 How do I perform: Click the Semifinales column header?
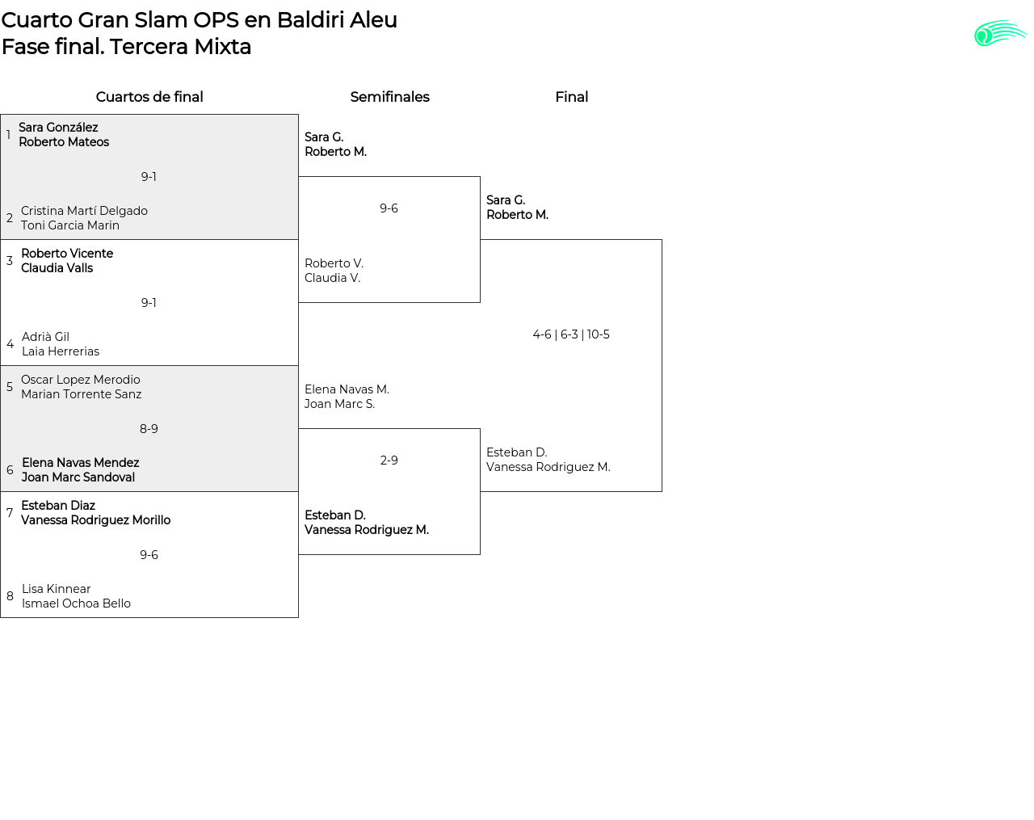[389, 97]
